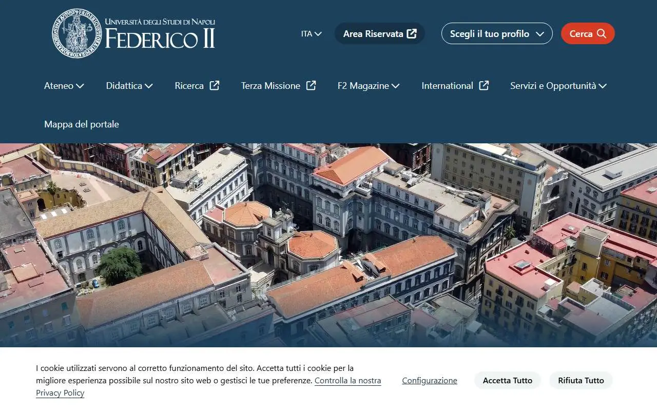Open the Ricerca menu item
The width and height of the screenshot is (657, 411).
[x=197, y=86]
